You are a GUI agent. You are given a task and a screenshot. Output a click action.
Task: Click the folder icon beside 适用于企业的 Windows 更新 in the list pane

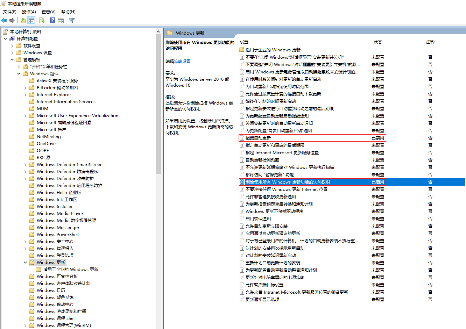click(x=242, y=50)
